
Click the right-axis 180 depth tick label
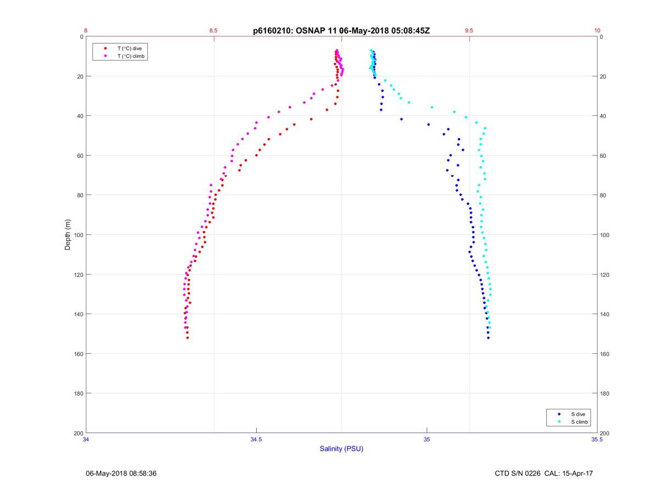(x=604, y=393)
